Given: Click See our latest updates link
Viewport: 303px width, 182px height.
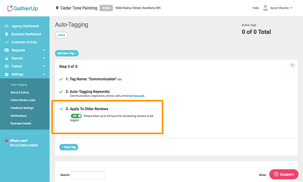Looking at the screenshot, I should point(24,145).
